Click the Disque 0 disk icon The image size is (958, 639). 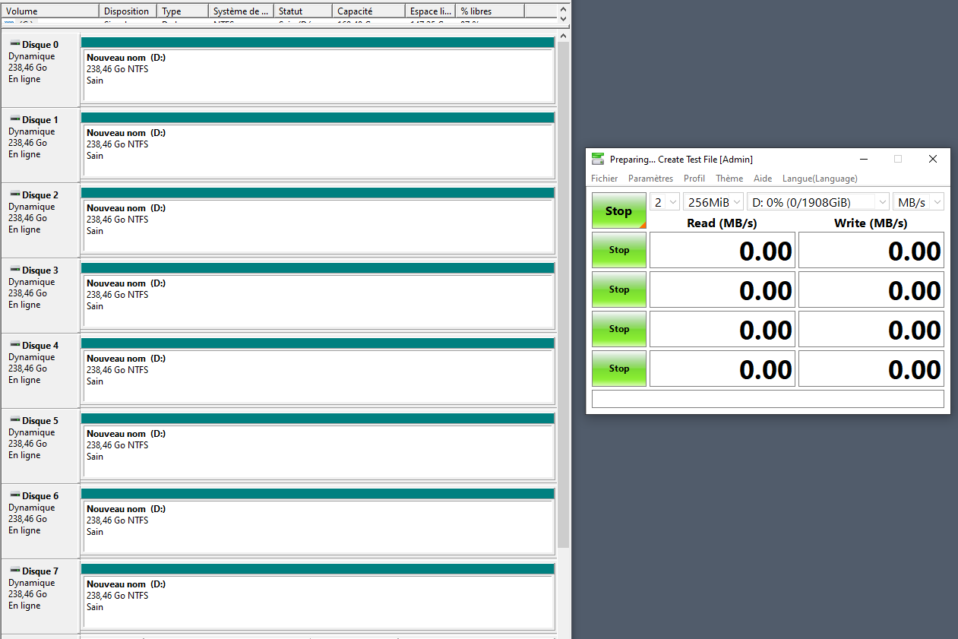point(15,45)
